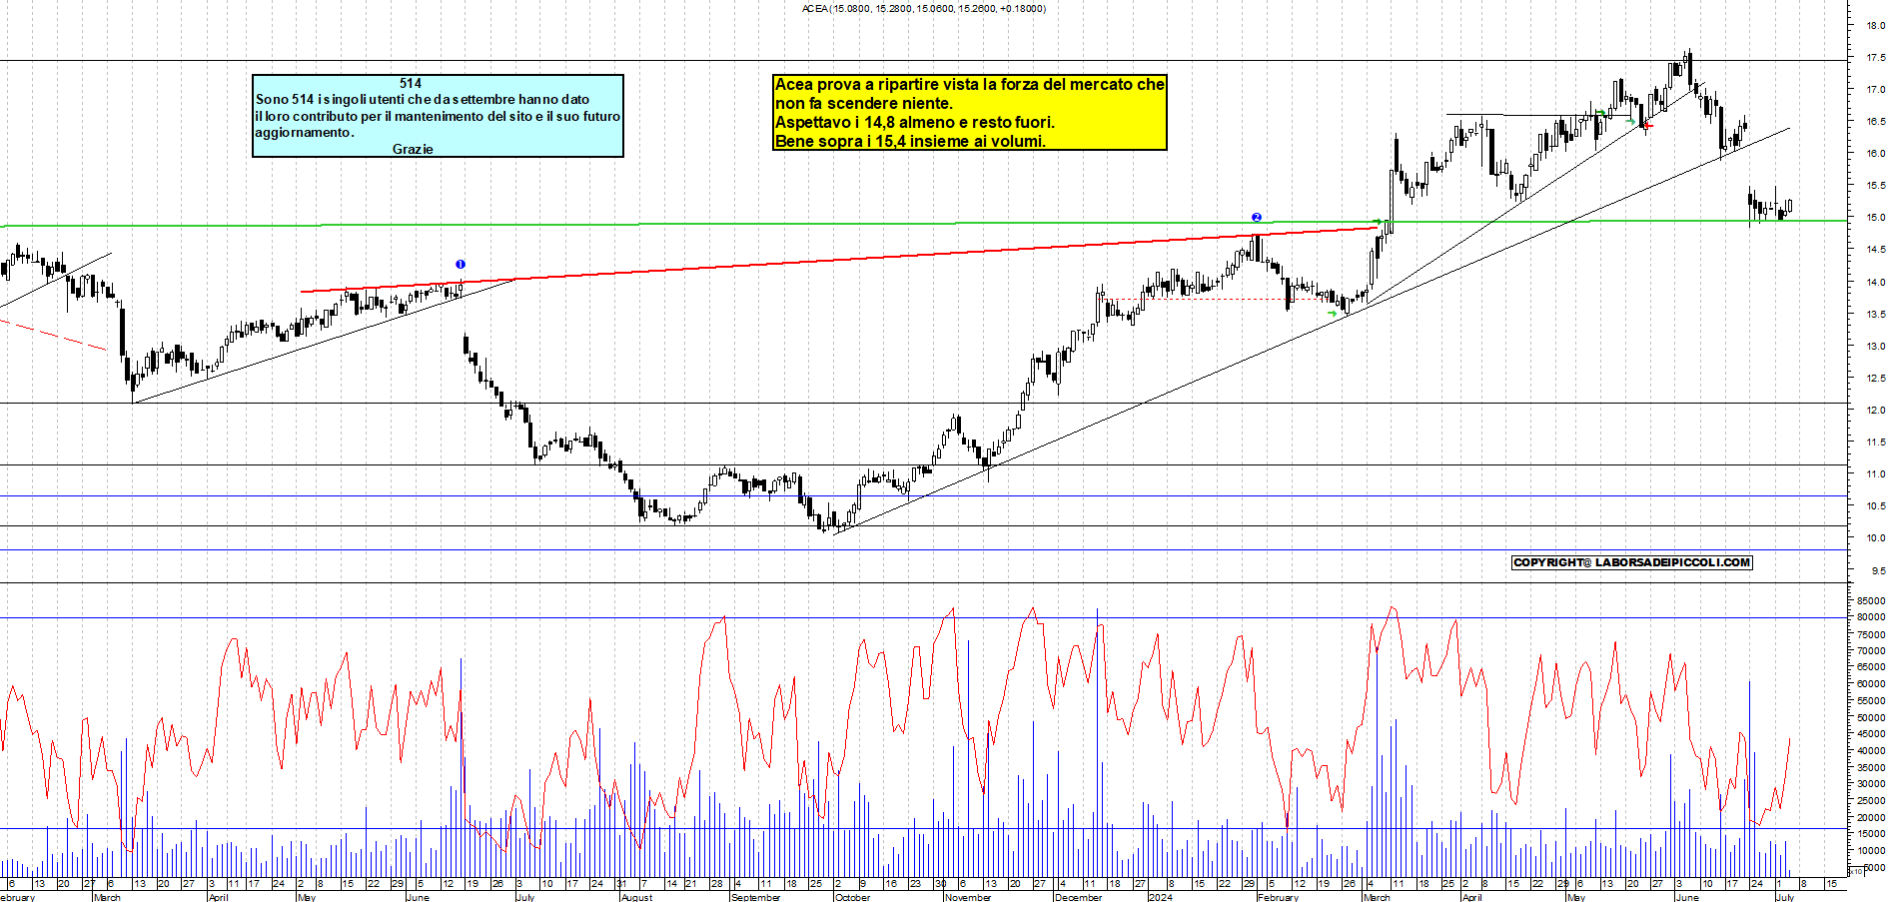Click the word 'Grazie' in the cyan box
This screenshot has width=1888, height=902.
click(413, 149)
